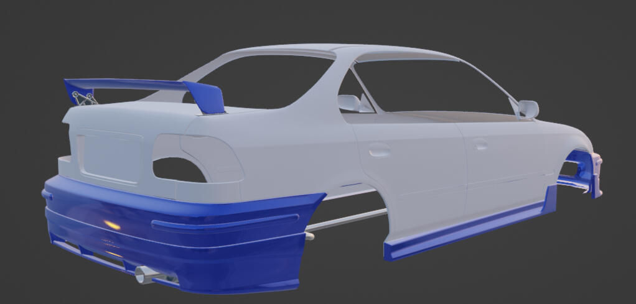Select the car roof panel

point(348,51)
